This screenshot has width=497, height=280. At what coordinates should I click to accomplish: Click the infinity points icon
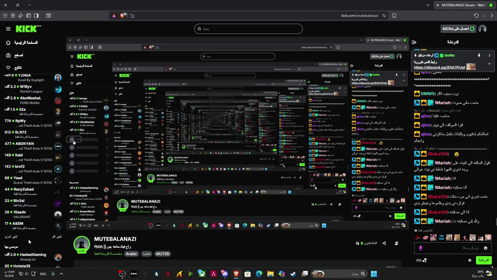click(419, 260)
